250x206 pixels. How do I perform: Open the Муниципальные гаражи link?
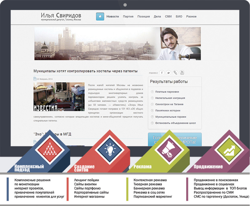(171, 117)
